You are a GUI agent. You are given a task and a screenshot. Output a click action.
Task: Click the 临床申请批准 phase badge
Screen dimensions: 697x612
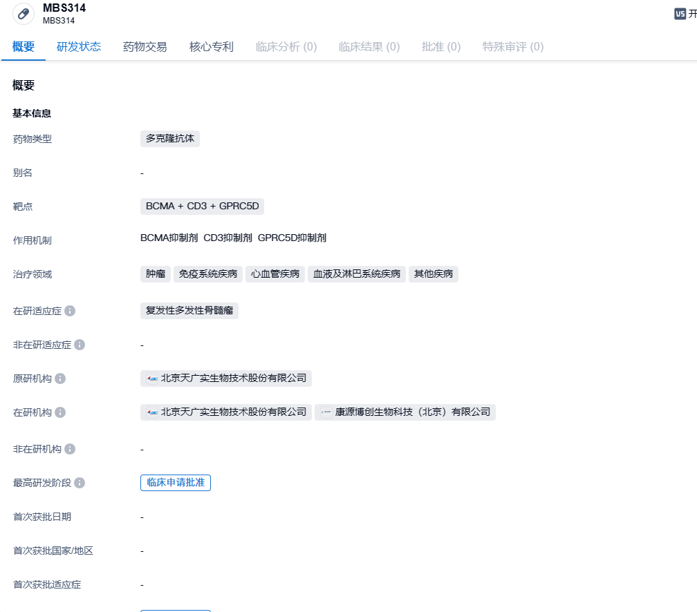coord(176,483)
